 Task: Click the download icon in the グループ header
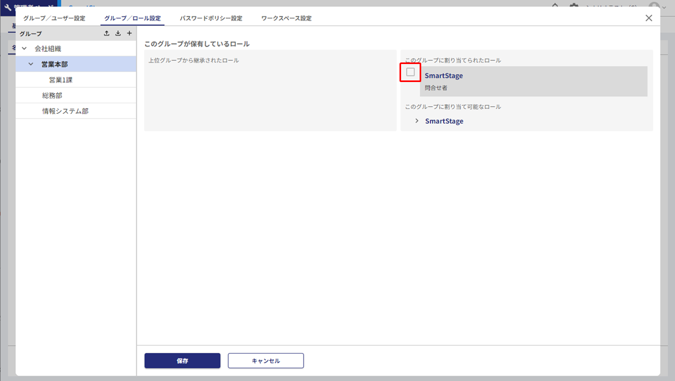pyautogui.click(x=118, y=33)
